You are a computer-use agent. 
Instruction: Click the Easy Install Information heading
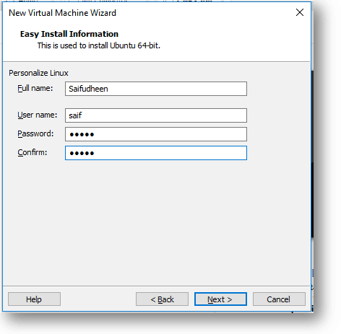tap(69, 34)
